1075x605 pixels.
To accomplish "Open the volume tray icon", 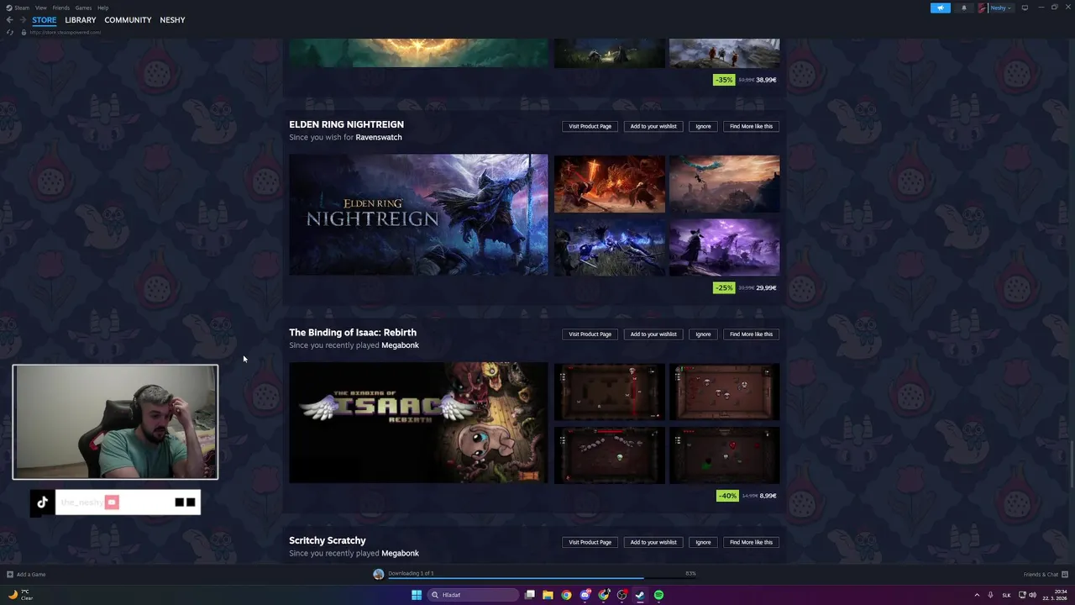I will (1032, 595).
